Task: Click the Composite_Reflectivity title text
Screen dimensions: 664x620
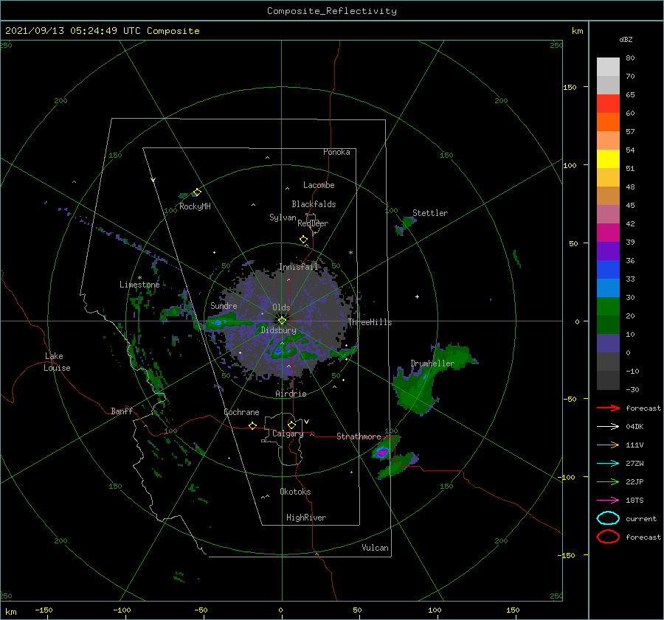Action: (331, 11)
